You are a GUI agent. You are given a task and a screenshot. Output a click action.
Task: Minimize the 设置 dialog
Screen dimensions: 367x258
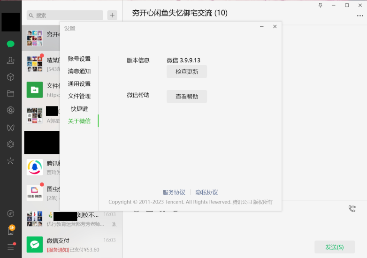262,26
